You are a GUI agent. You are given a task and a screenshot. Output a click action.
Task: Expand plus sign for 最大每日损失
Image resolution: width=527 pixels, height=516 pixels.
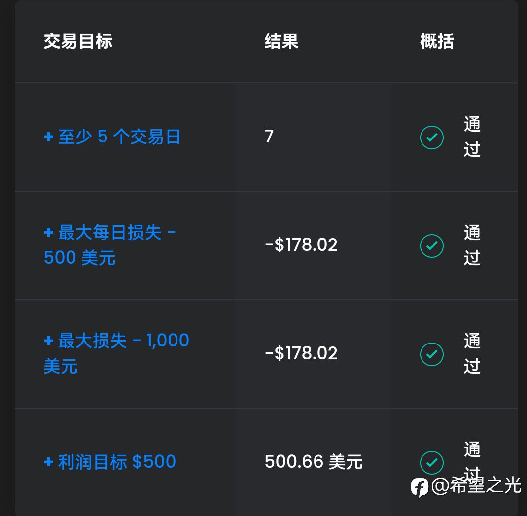tap(49, 232)
